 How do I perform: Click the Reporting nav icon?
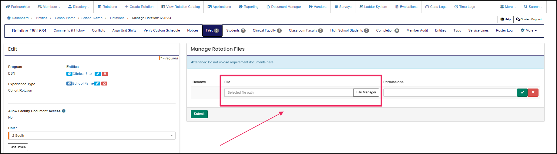(241, 7)
